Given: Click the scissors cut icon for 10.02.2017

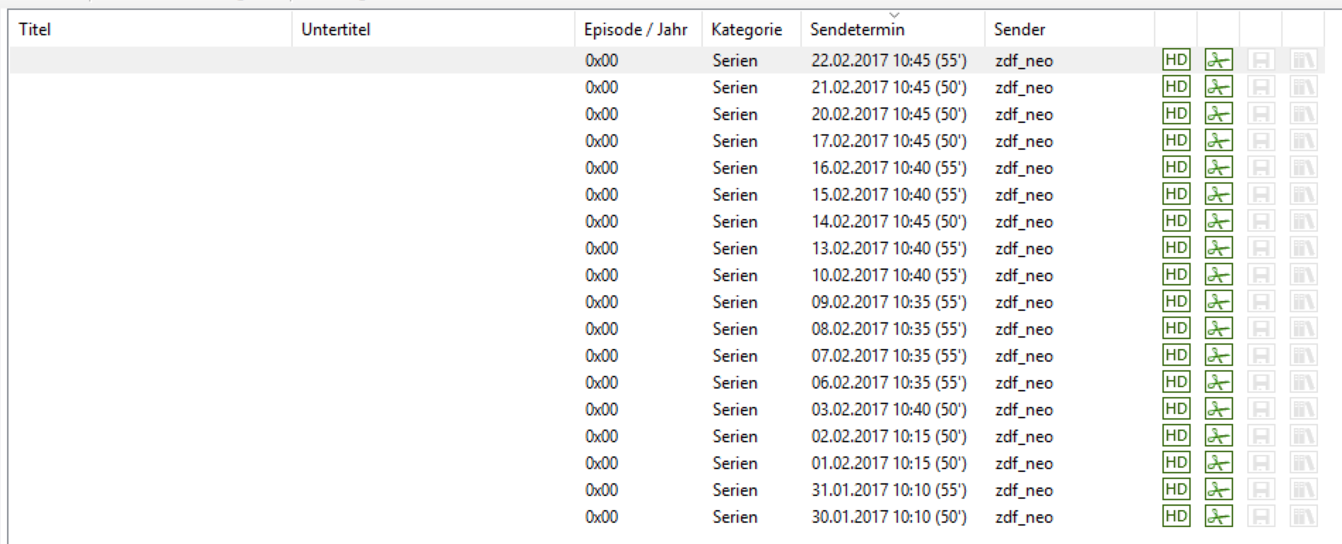Looking at the screenshot, I should pyautogui.click(x=1218, y=275).
